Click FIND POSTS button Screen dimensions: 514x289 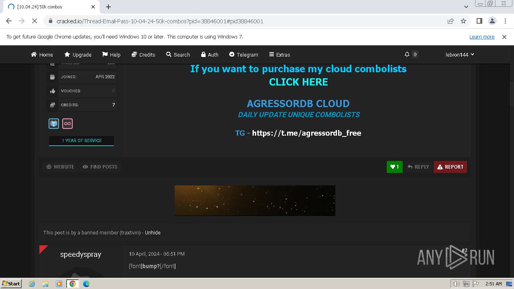(100, 167)
